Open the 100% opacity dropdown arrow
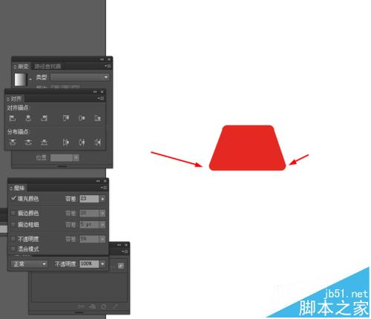The image size is (371, 319). click(x=102, y=264)
